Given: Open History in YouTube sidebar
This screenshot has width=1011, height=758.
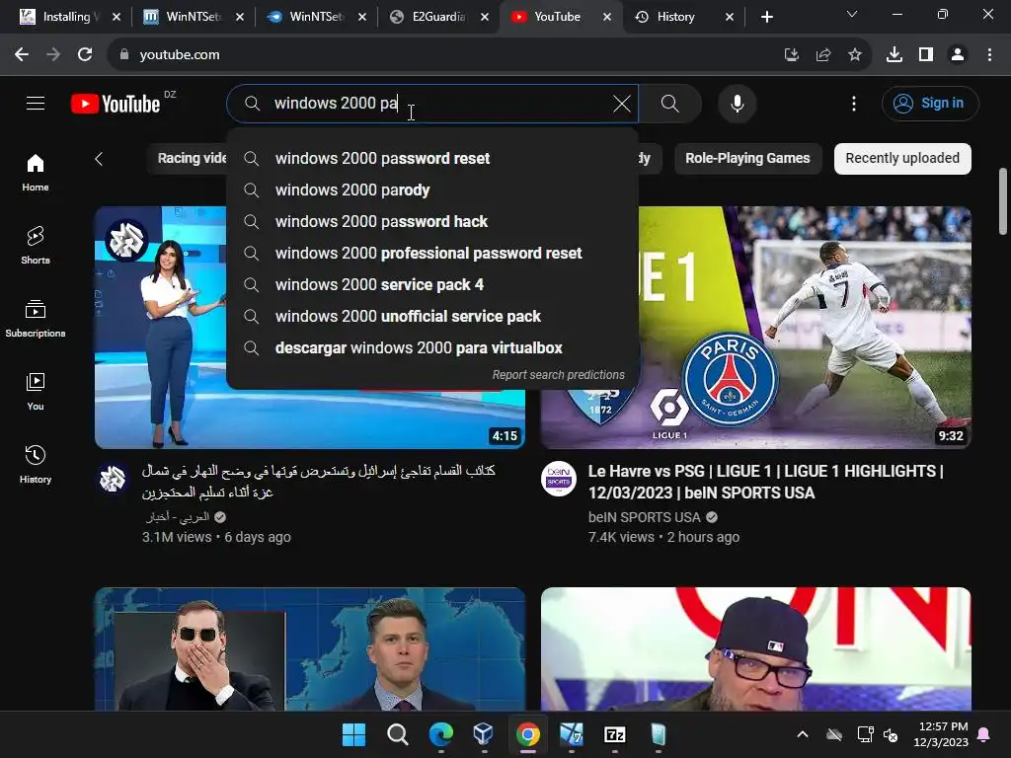Looking at the screenshot, I should [36, 464].
